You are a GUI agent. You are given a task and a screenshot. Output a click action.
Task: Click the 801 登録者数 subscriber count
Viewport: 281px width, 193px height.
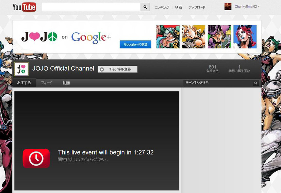point(213,69)
